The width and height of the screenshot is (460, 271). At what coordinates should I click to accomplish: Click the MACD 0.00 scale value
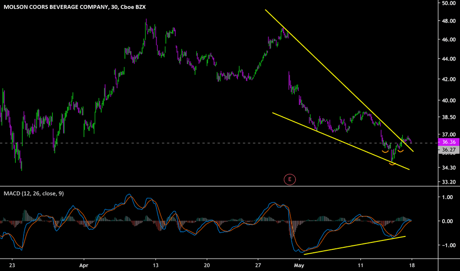(x=447, y=221)
